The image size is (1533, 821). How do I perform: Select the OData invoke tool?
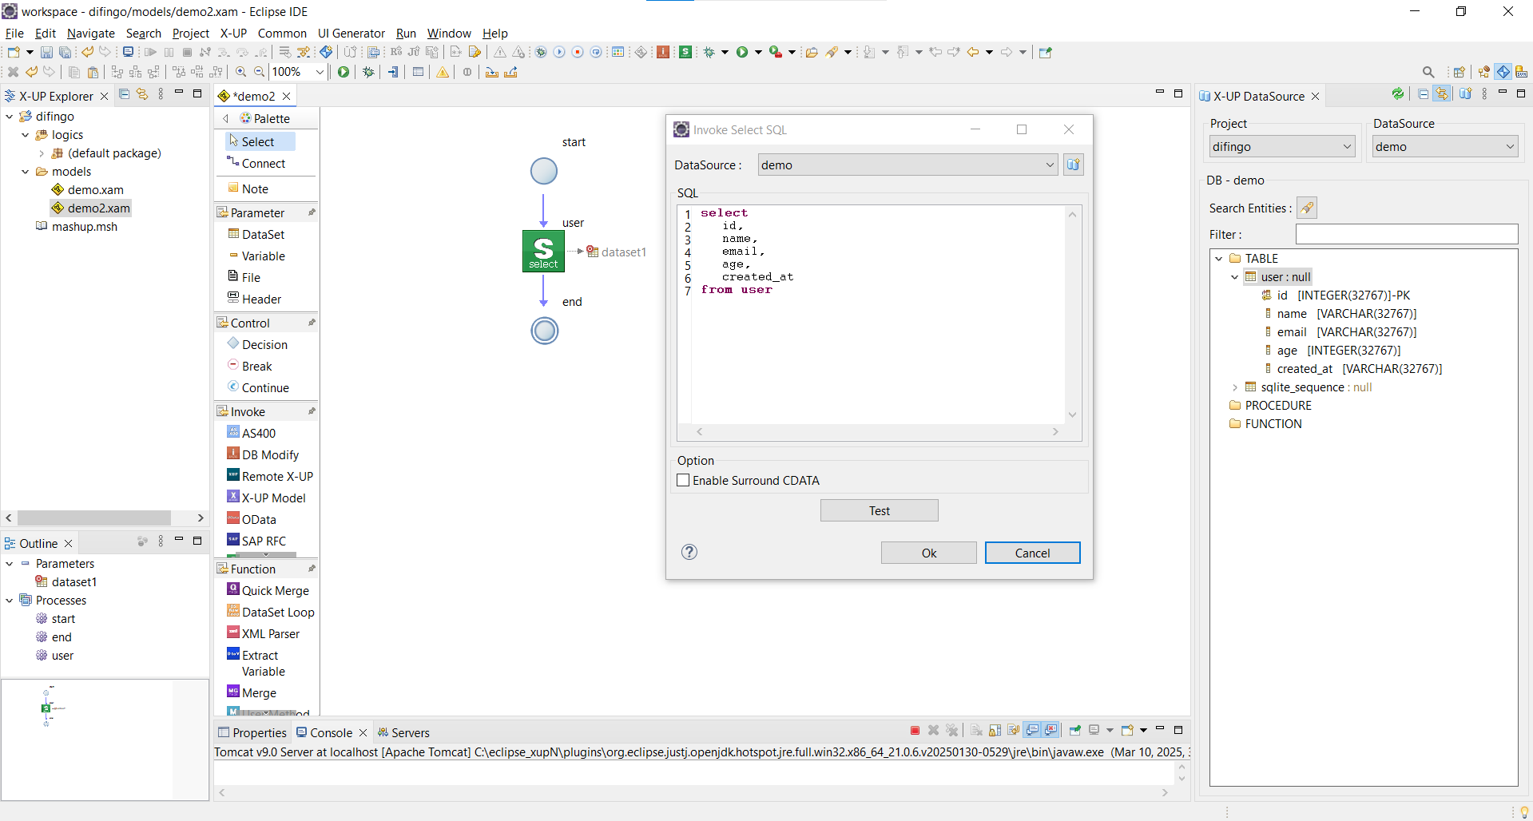(259, 519)
